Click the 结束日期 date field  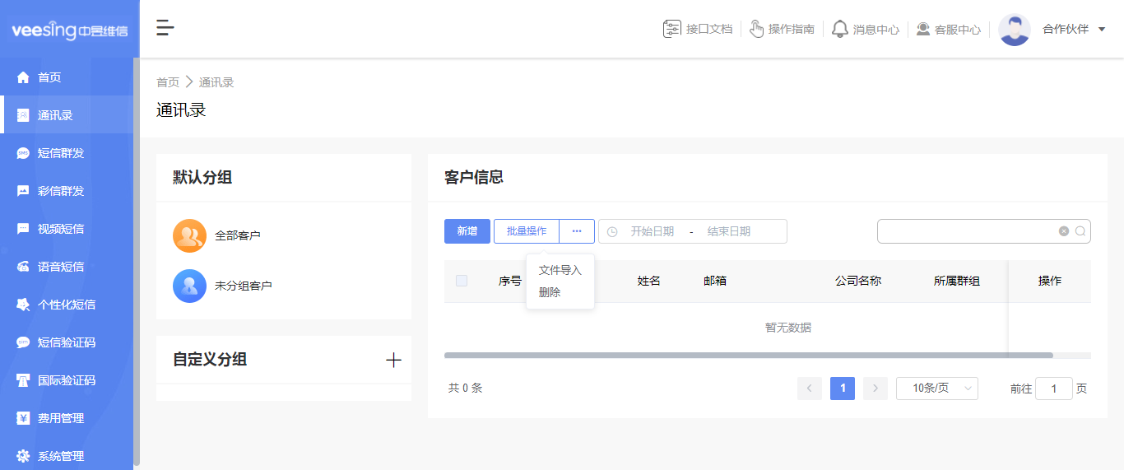(x=729, y=231)
